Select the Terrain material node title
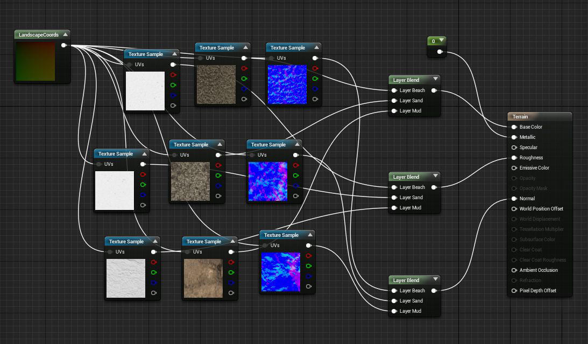 [x=520, y=117]
